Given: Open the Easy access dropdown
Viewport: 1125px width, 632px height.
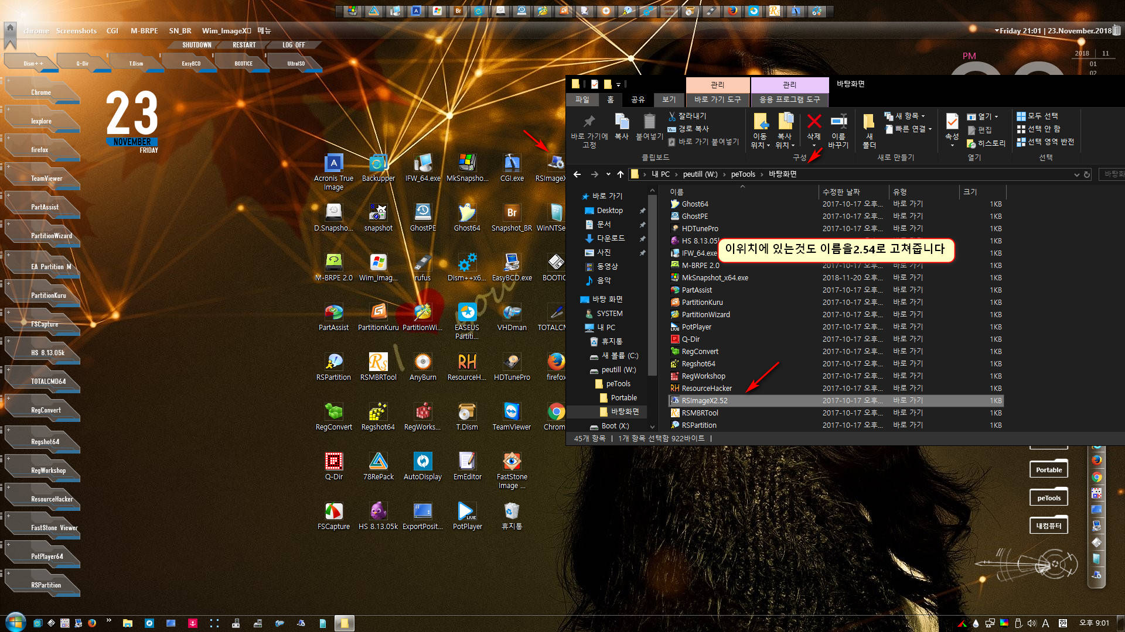Looking at the screenshot, I should point(908,129).
